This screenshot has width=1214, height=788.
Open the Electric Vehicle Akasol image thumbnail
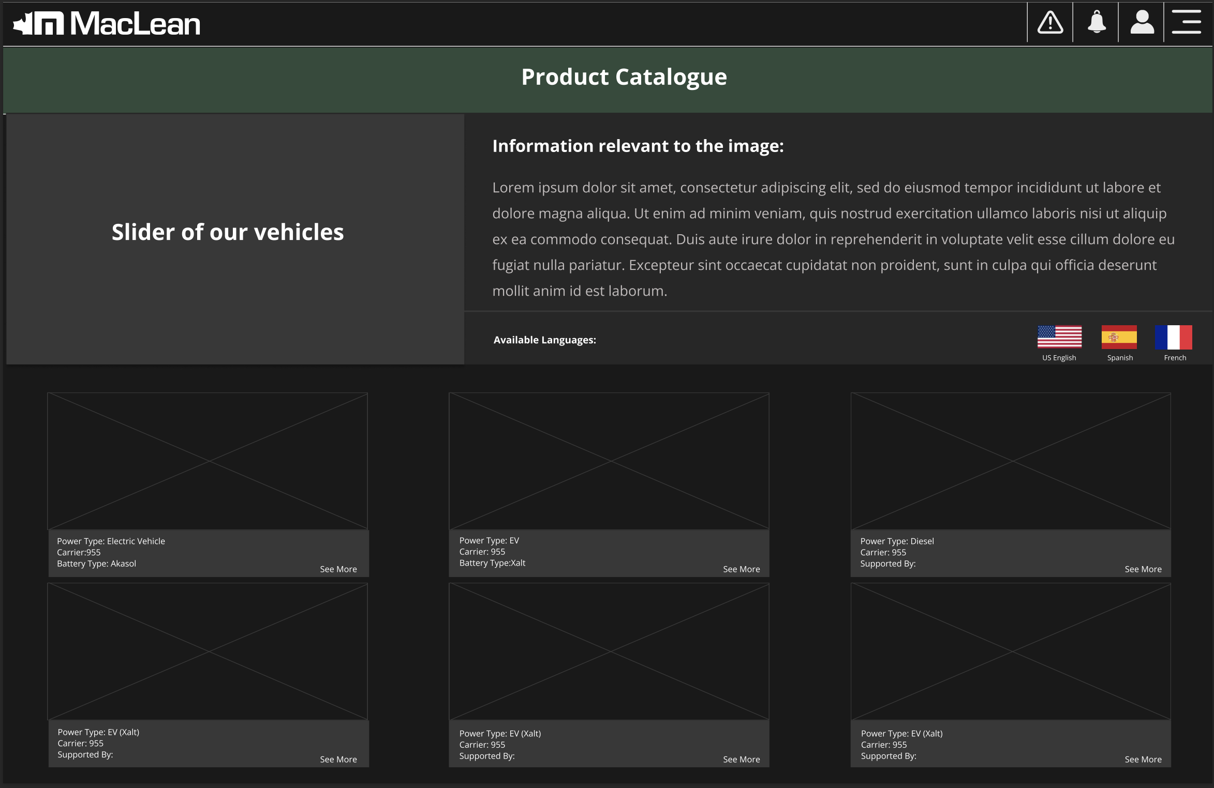(x=208, y=461)
